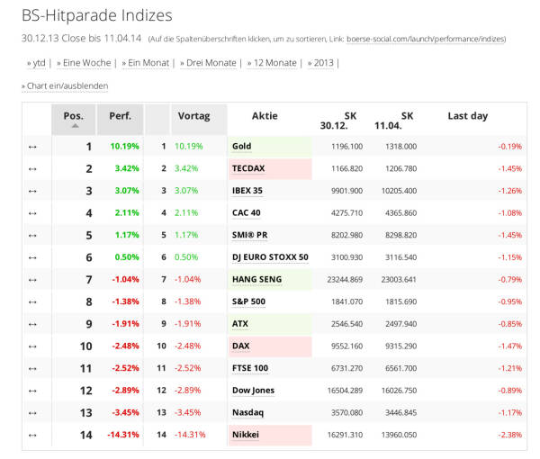Sort table by Vortag column header
Screen dimensions: 540x459
click(x=193, y=116)
